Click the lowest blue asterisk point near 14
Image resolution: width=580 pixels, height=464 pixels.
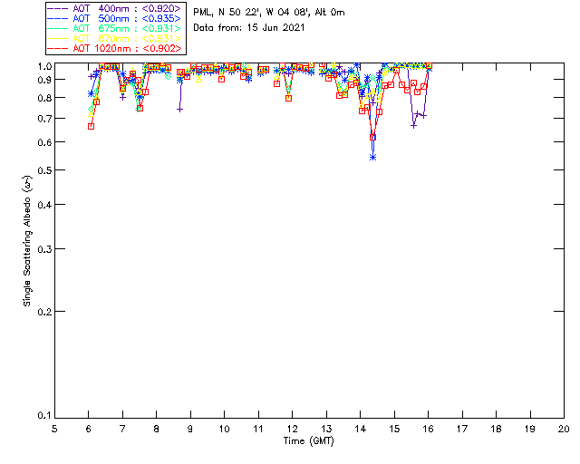(x=372, y=158)
